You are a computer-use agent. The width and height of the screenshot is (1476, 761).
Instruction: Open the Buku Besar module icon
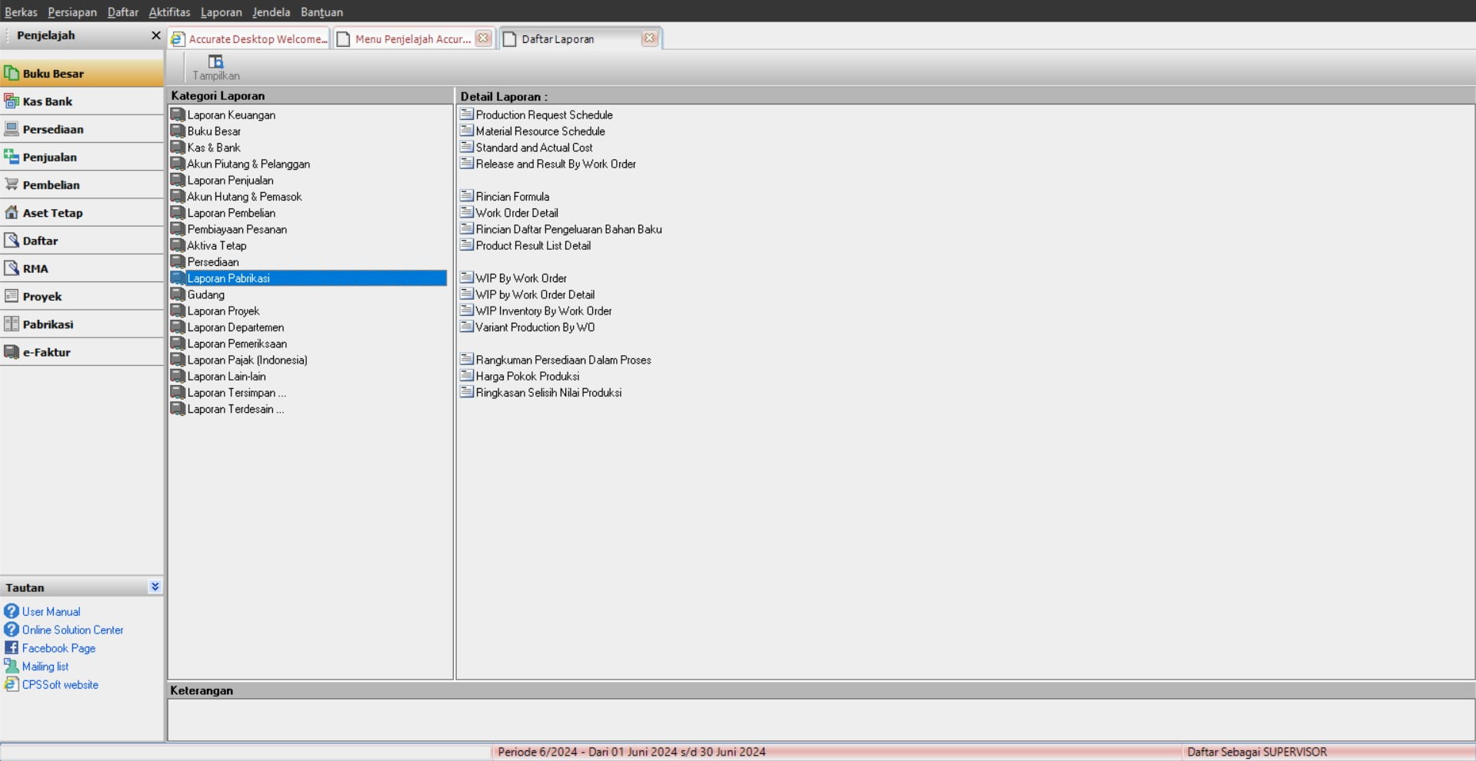tap(12, 74)
